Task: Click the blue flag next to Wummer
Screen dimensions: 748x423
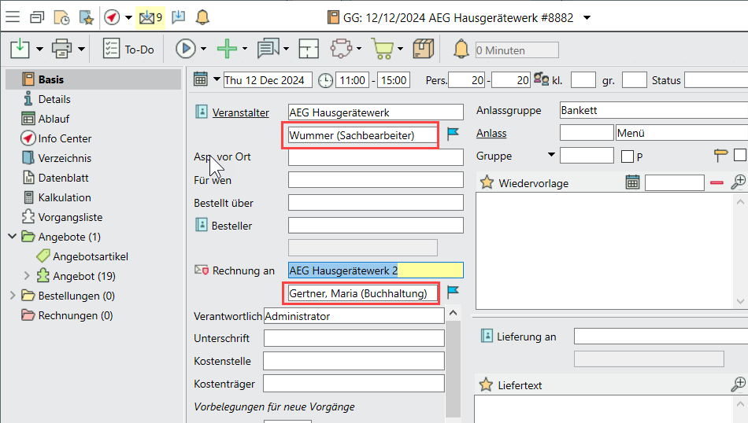Action: coord(453,134)
